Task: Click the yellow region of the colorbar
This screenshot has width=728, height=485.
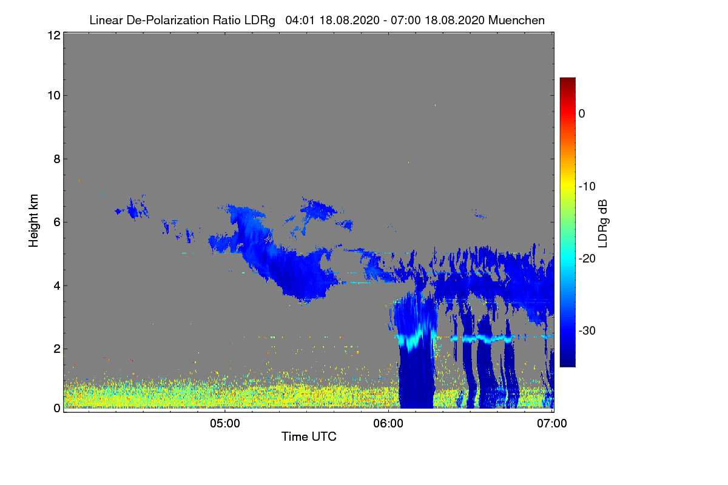Action: click(x=567, y=186)
